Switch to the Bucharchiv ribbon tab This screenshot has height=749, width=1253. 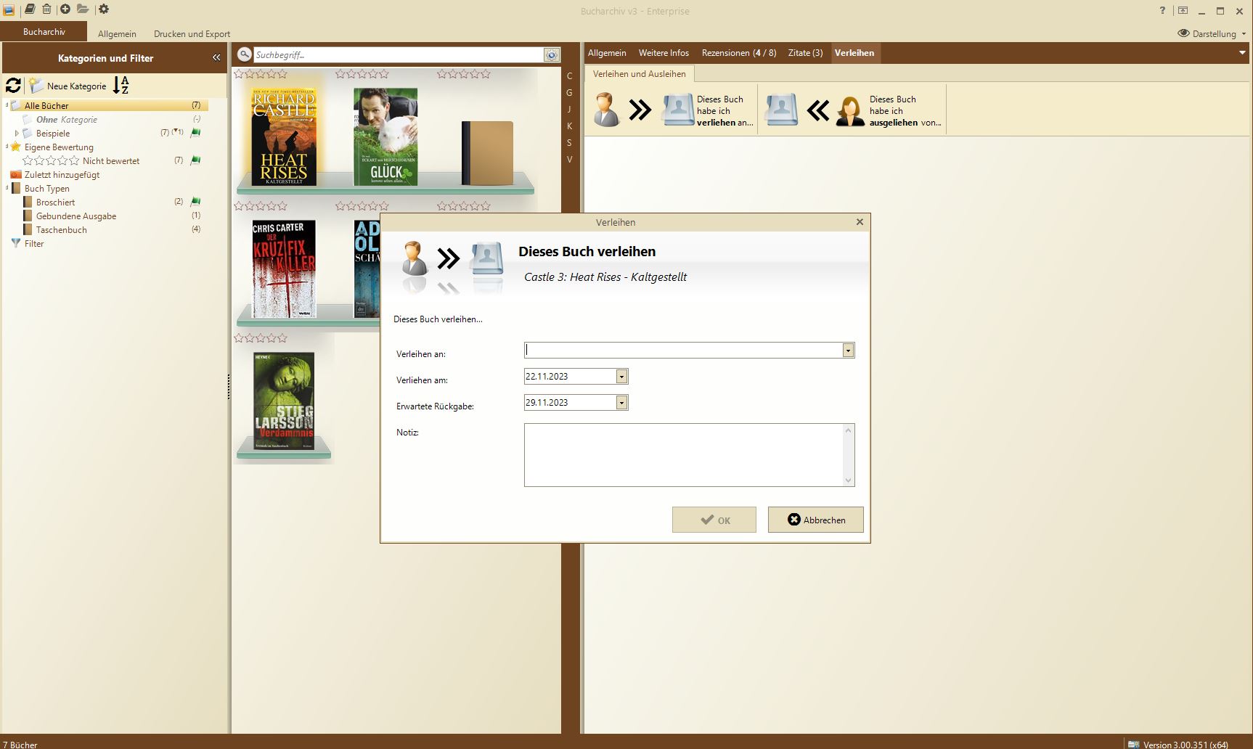tap(44, 31)
